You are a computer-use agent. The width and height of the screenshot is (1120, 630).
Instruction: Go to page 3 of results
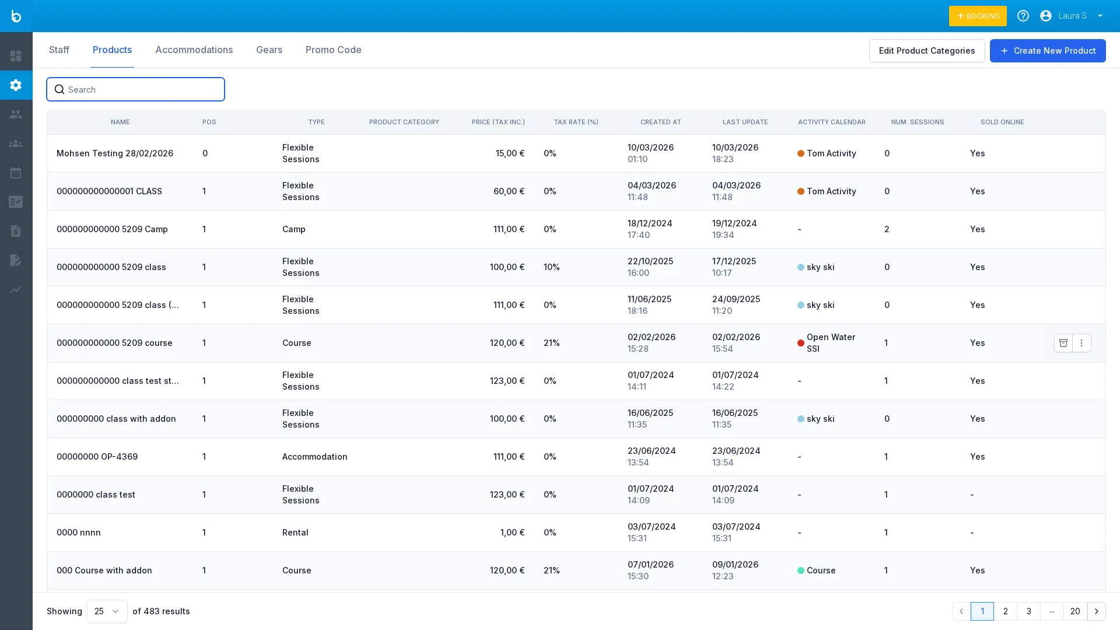(1028, 611)
